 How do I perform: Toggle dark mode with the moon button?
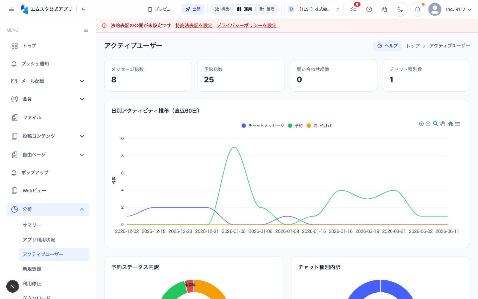[x=400, y=9]
